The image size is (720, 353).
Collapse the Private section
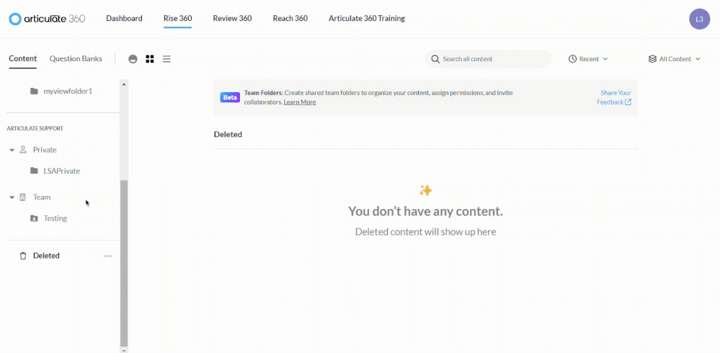click(12, 150)
